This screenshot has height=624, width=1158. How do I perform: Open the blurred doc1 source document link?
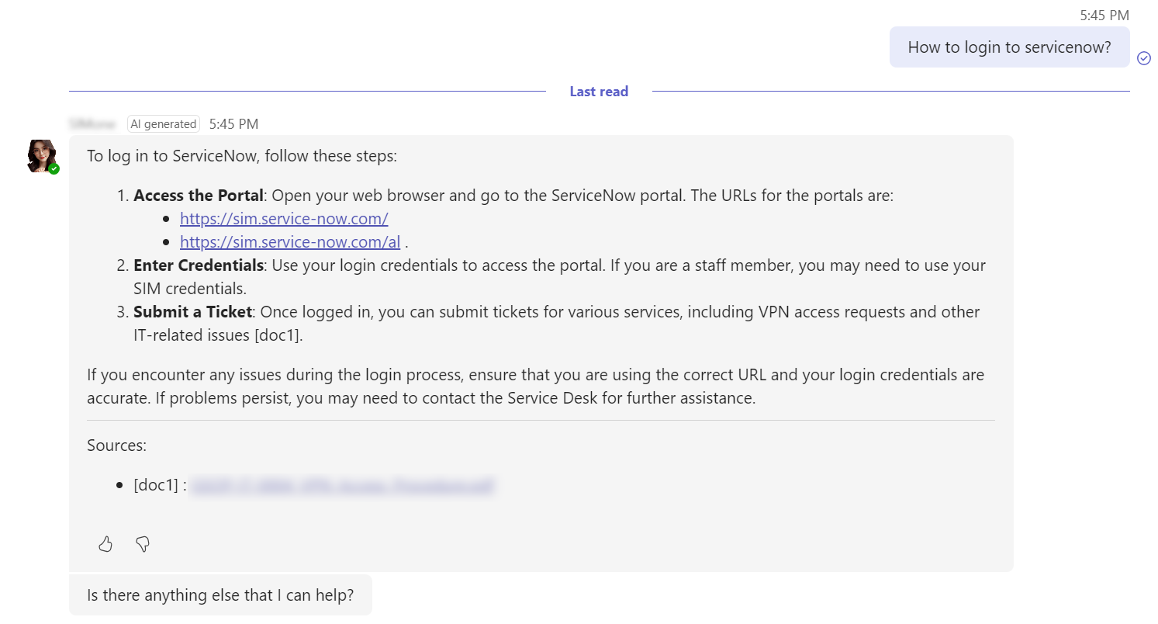(x=342, y=486)
